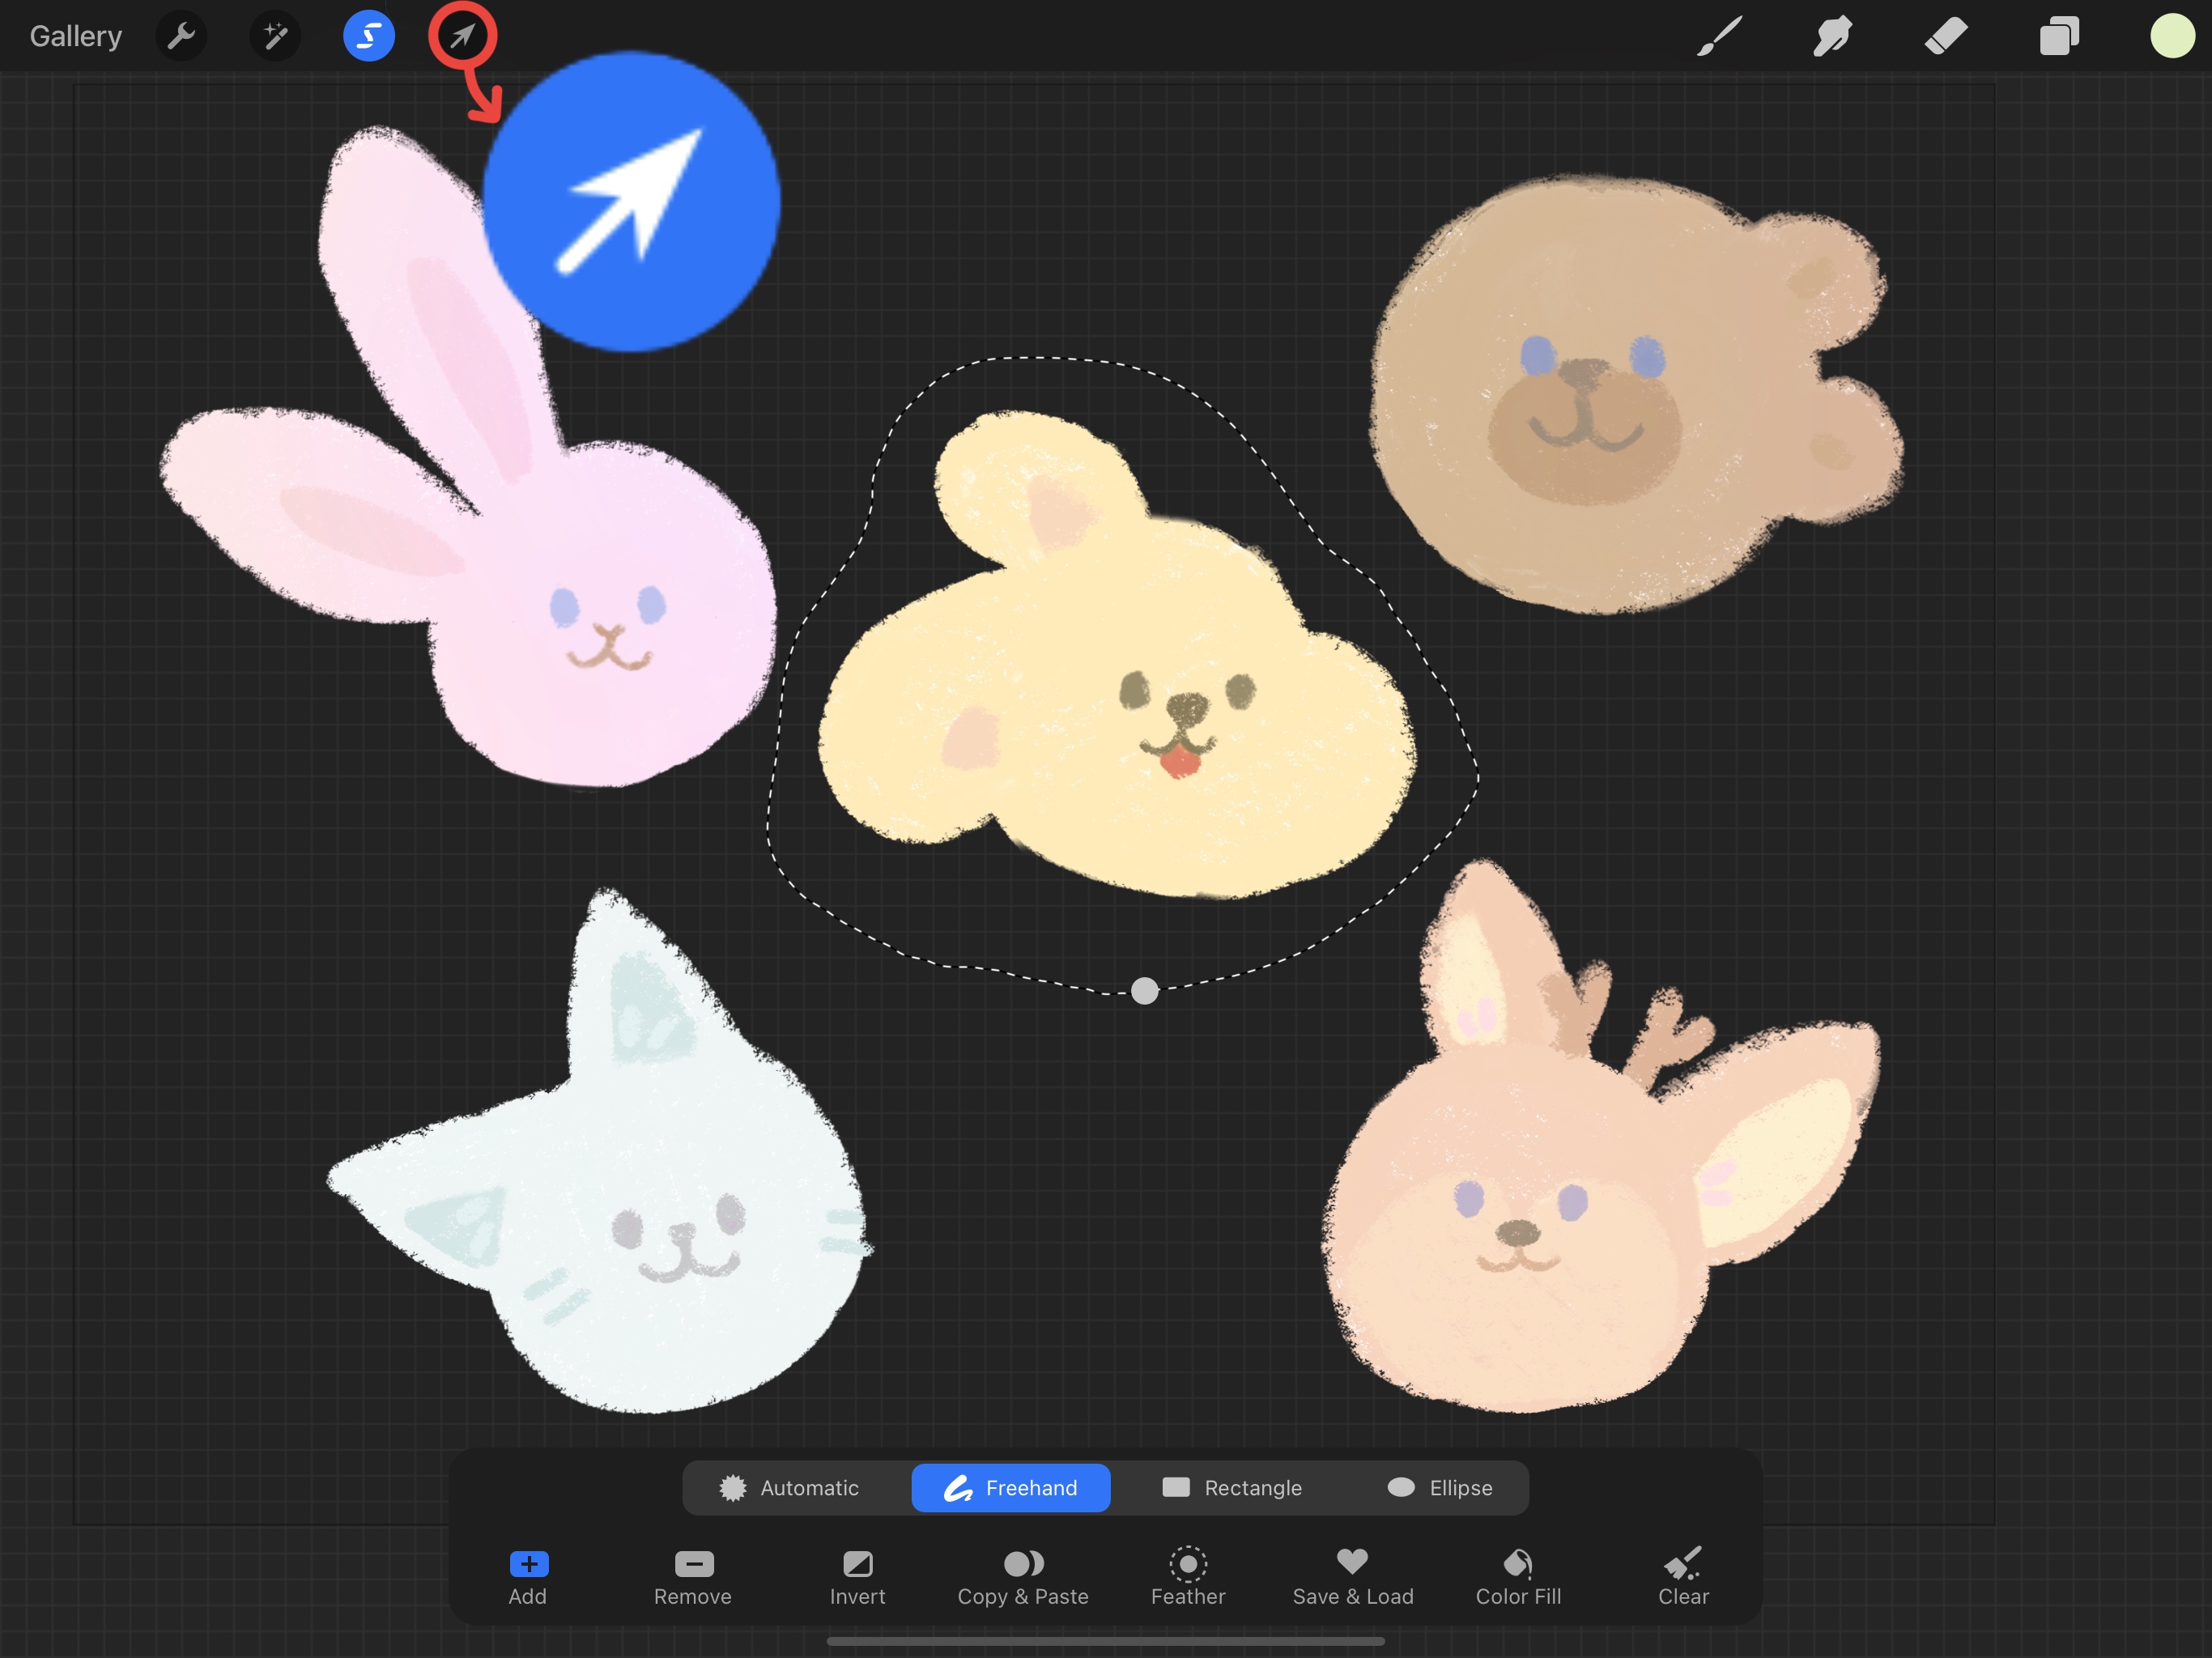Viewport: 2212px width, 1658px height.
Task: Select the Paint brush tool
Action: [x=1719, y=37]
